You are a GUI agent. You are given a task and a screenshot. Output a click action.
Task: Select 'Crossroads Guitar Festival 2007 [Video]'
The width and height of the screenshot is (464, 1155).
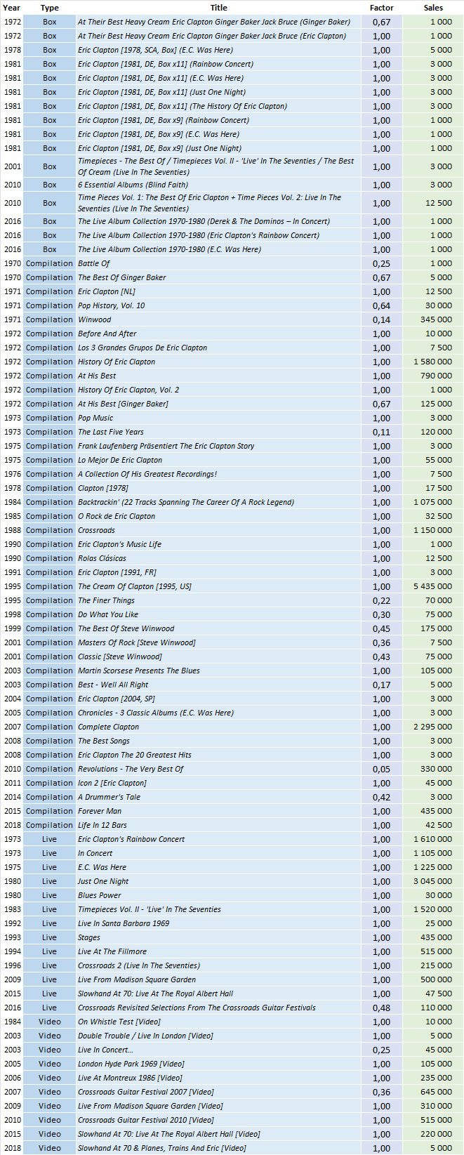[x=146, y=1092]
